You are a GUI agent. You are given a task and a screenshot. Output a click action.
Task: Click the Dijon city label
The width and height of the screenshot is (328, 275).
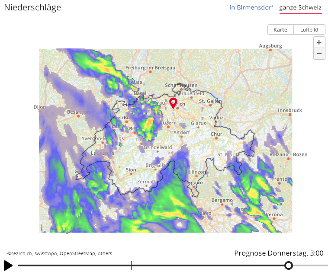tap(39, 107)
